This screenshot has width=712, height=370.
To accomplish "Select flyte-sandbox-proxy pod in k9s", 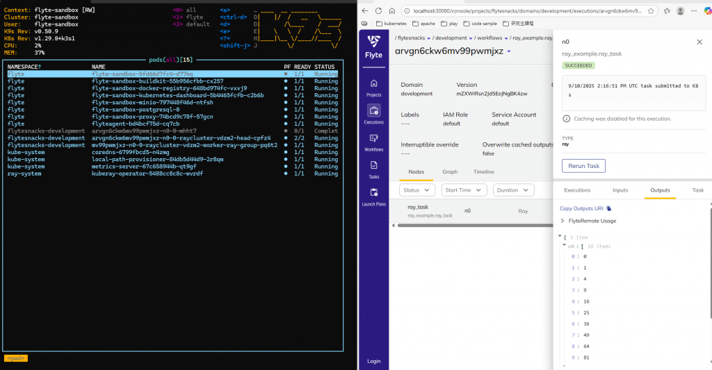I will click(172, 117).
